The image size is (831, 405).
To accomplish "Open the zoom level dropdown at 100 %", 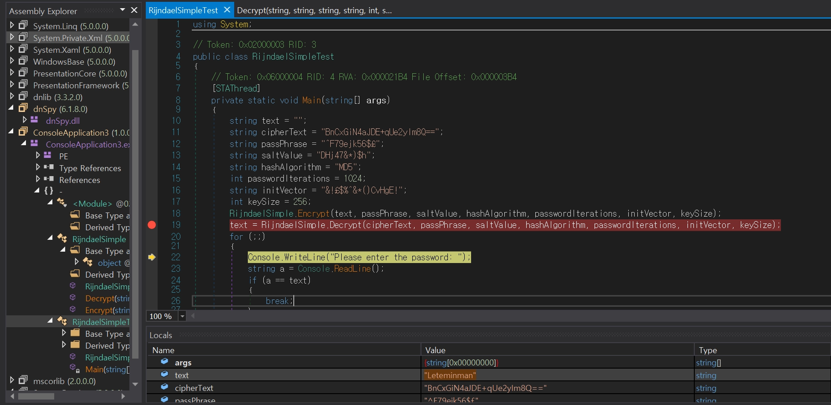I will tap(182, 316).
